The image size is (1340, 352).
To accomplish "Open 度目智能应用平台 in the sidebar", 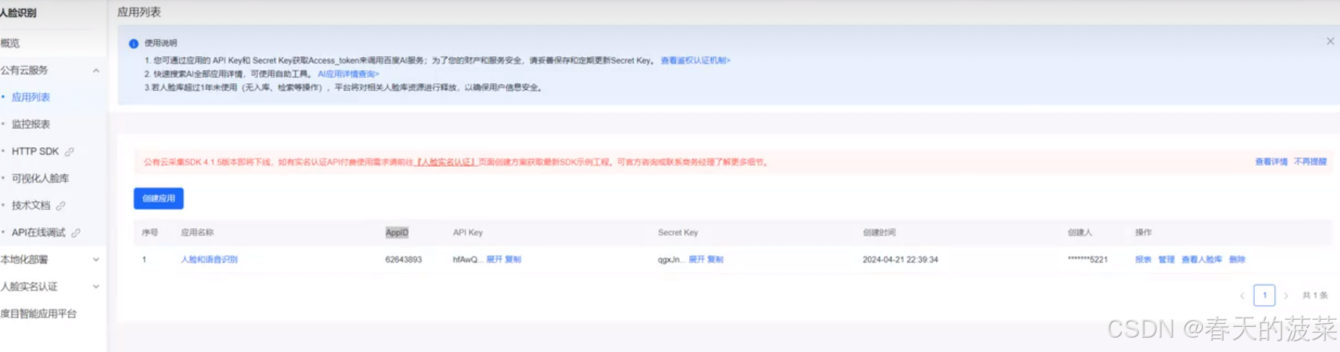I will click(x=38, y=314).
